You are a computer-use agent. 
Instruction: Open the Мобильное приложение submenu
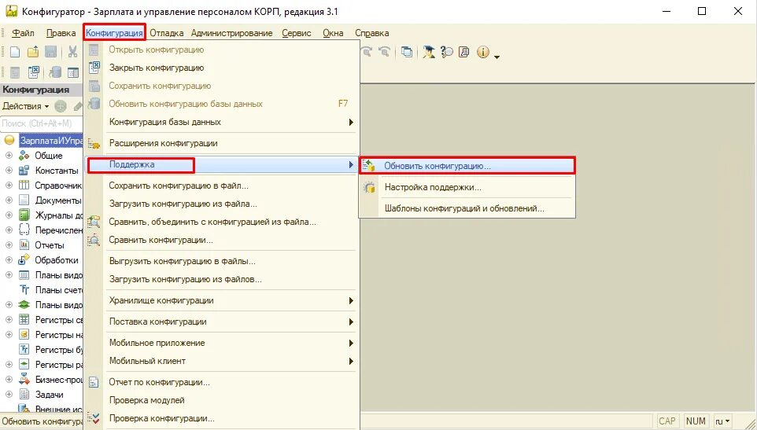[222, 343]
